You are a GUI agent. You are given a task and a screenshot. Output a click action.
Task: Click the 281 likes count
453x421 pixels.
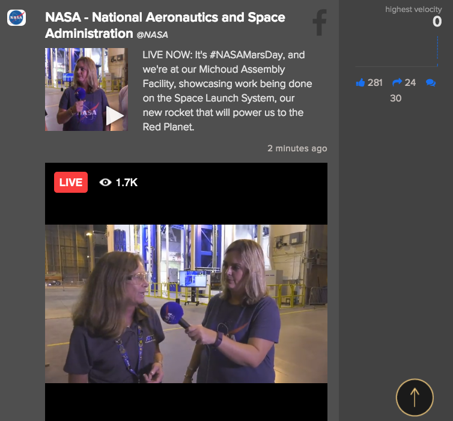(x=375, y=83)
